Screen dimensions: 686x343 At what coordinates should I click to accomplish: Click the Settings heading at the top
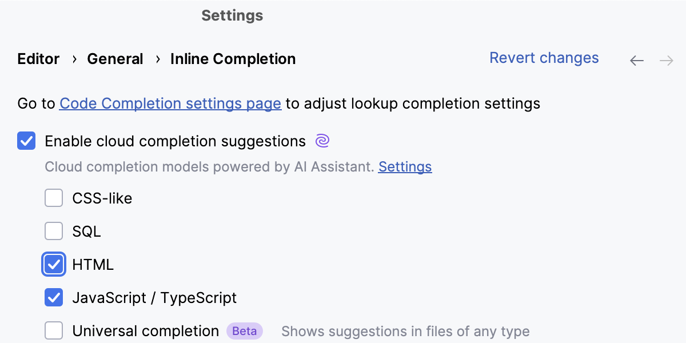coord(232,15)
